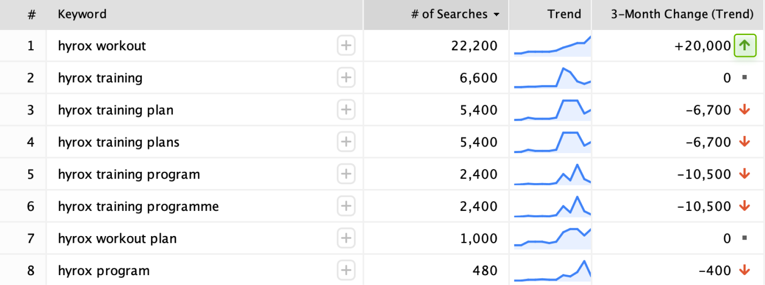765x285 pixels.
Task: View trend sparkline for hyrox training program
Action: pos(553,174)
